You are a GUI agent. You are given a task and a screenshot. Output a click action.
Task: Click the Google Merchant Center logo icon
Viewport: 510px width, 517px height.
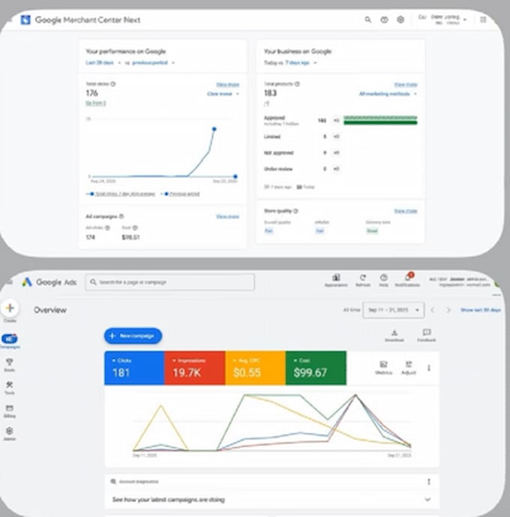click(x=25, y=20)
